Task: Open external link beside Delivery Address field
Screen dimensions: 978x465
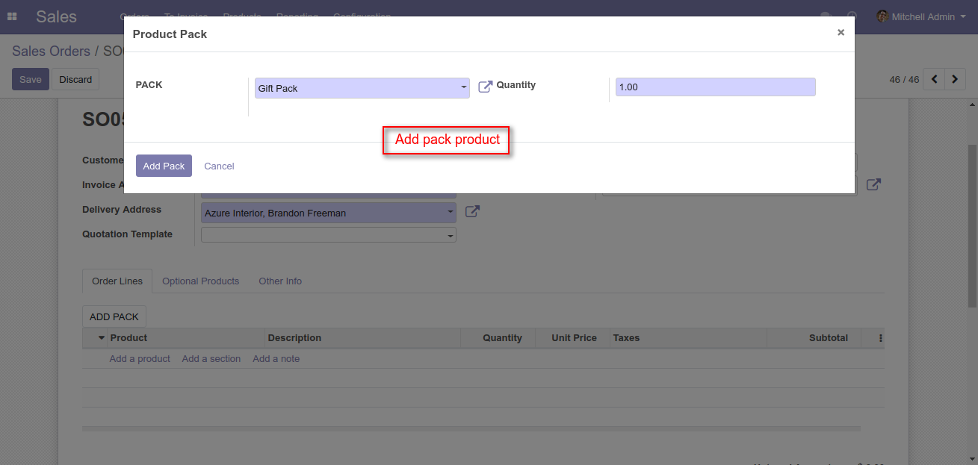Action: coord(472,212)
